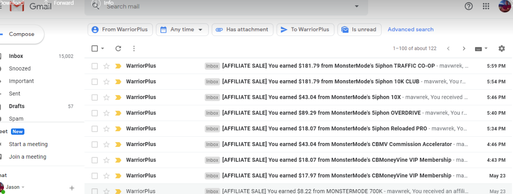Screen dimensions: 513x194
Task: Open the Support help icon
Action: [x=468, y=6]
